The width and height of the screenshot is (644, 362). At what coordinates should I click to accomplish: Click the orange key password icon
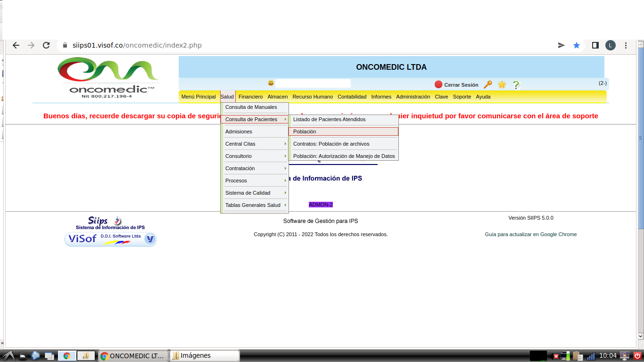point(488,84)
